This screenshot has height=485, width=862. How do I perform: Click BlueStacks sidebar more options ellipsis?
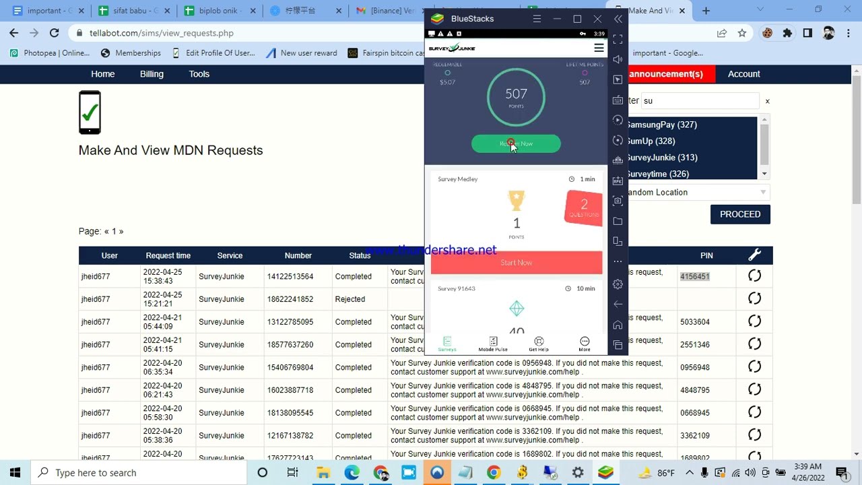click(618, 261)
